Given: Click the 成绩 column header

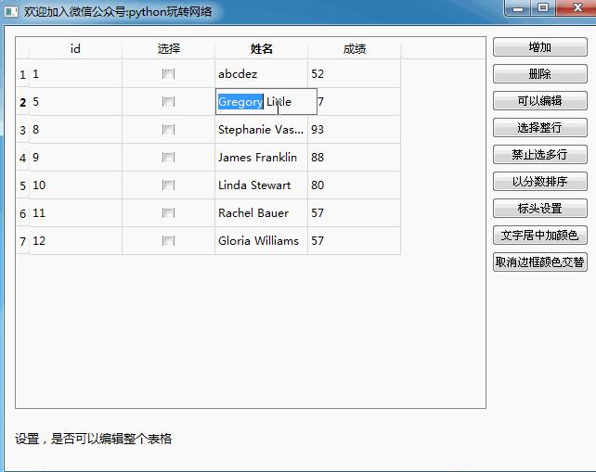Looking at the screenshot, I should coord(355,48).
